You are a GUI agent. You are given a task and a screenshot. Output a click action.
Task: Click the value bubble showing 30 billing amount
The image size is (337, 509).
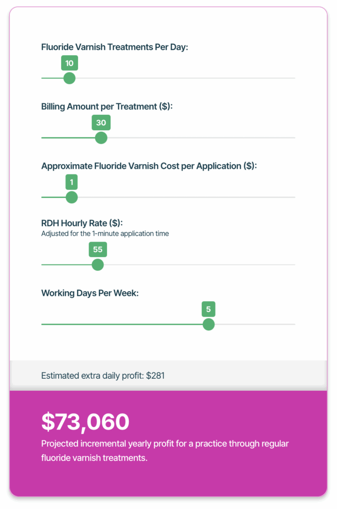click(101, 123)
